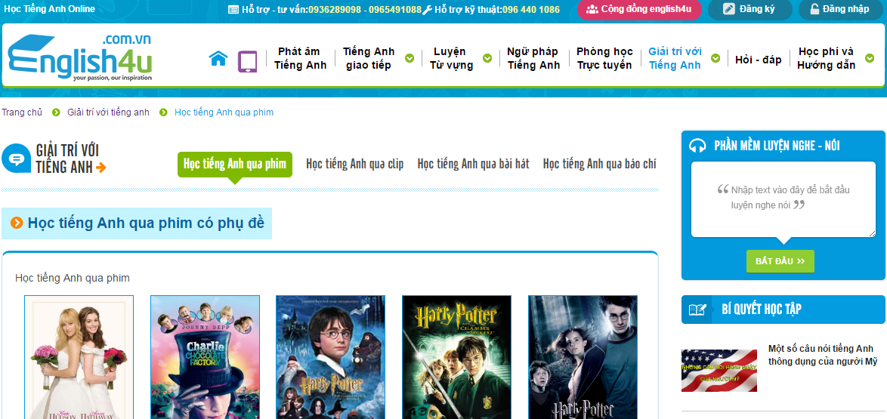Switch to Học tiếng Anh qua báo chí tab
Viewport: 887px width, 419px height.
[600, 164]
